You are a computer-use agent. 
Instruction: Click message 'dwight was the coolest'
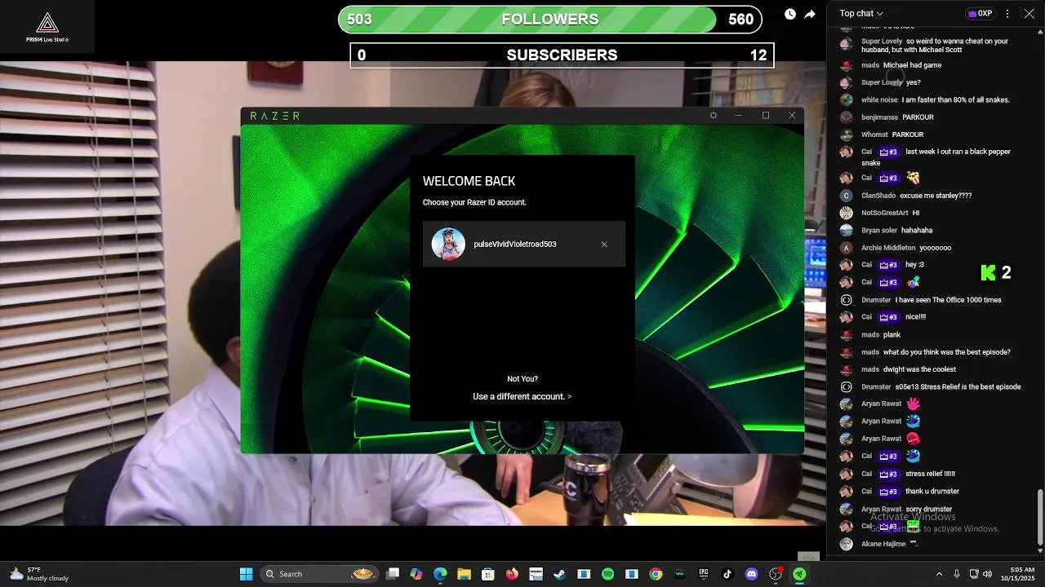[x=919, y=369]
